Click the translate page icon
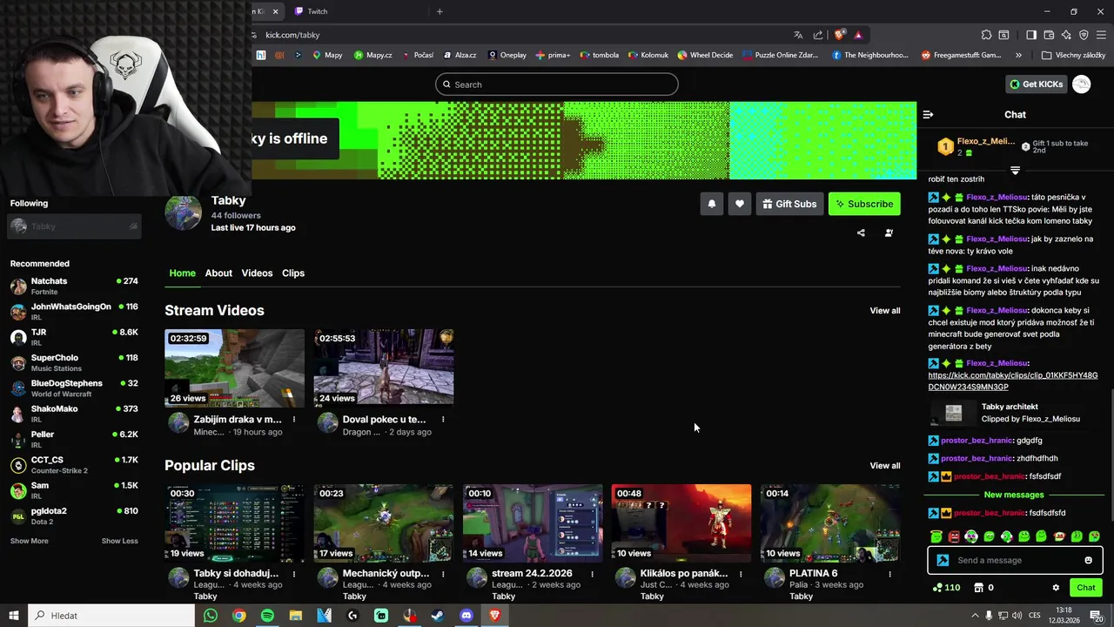The image size is (1114, 627). (x=798, y=35)
